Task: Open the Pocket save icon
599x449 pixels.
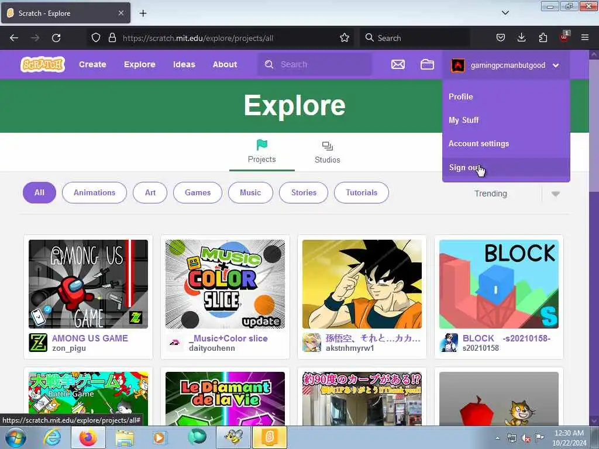Action: point(501,38)
